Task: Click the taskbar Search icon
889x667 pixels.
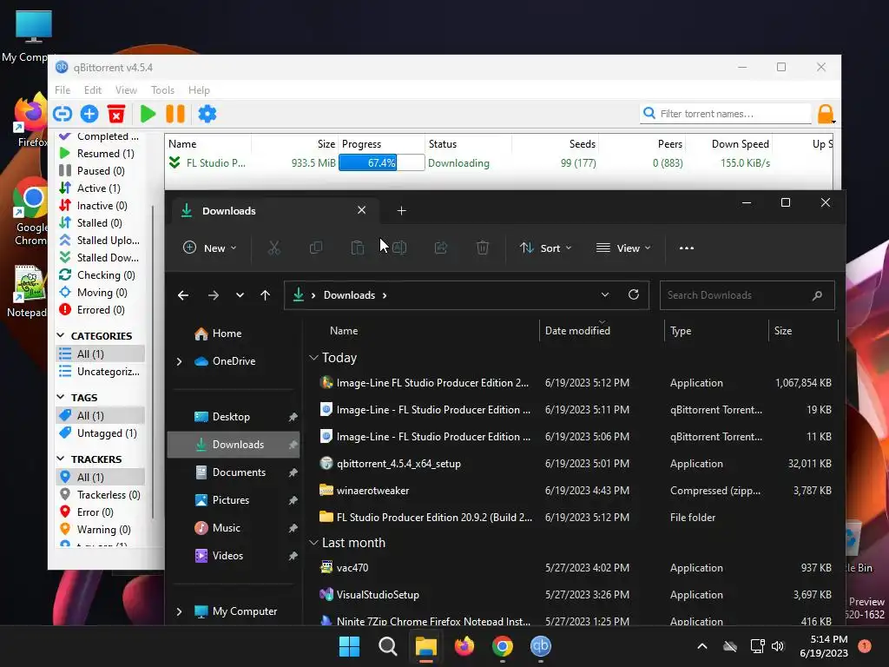Action: coord(388,646)
